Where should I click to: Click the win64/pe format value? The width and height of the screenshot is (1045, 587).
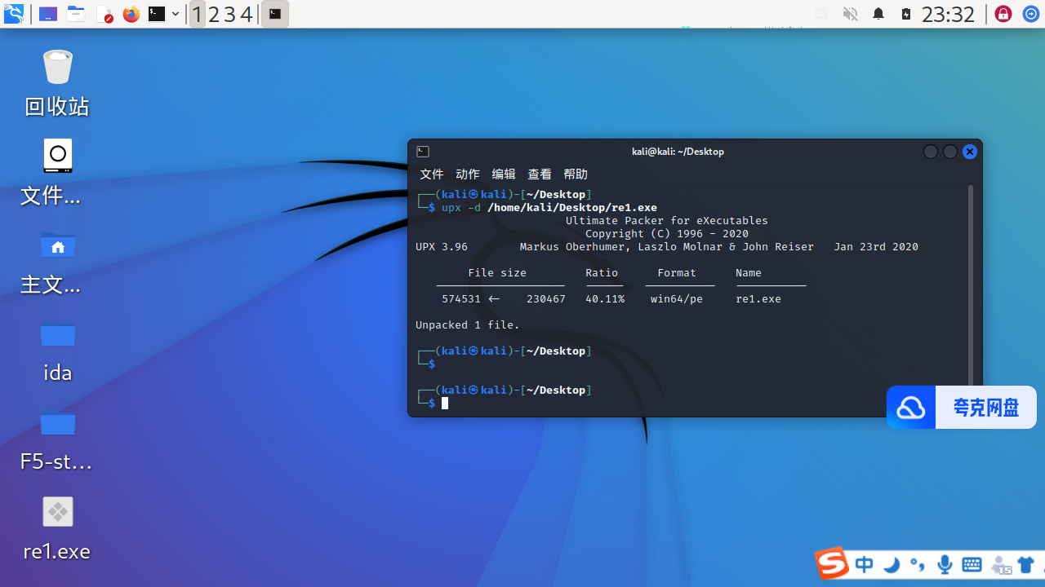point(677,299)
